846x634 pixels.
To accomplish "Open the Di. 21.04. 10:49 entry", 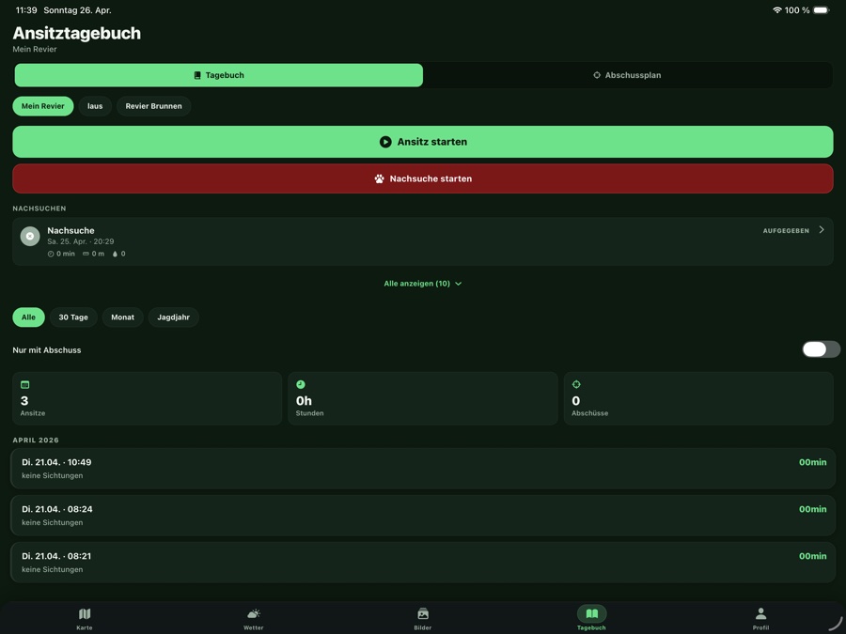I will click(x=423, y=469).
